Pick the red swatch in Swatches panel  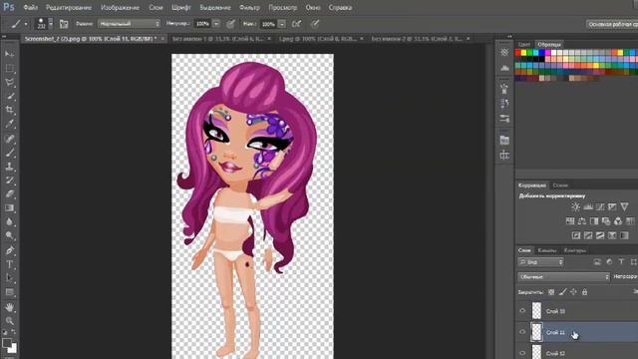click(x=518, y=53)
